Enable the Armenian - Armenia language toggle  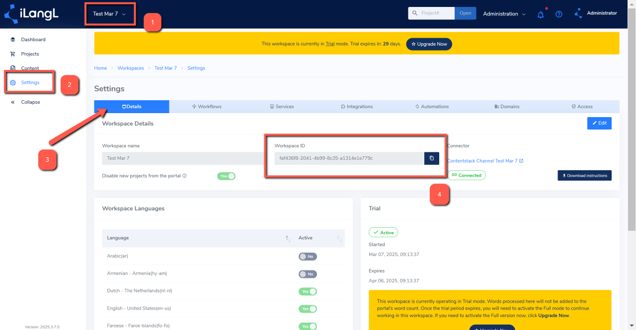tap(308, 274)
